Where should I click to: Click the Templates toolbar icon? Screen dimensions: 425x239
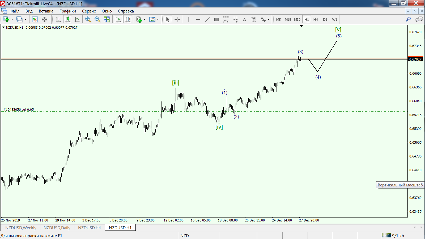coord(152,19)
